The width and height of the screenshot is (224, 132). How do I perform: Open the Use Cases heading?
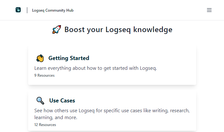(x=62, y=101)
